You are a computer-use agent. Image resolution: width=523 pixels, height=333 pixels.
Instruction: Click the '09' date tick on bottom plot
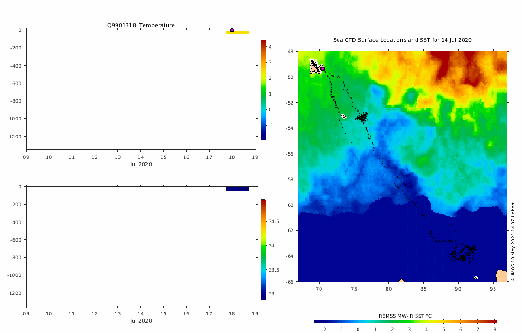pos(26,313)
